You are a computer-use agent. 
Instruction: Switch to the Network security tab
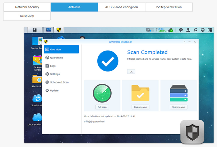click(x=27, y=7)
